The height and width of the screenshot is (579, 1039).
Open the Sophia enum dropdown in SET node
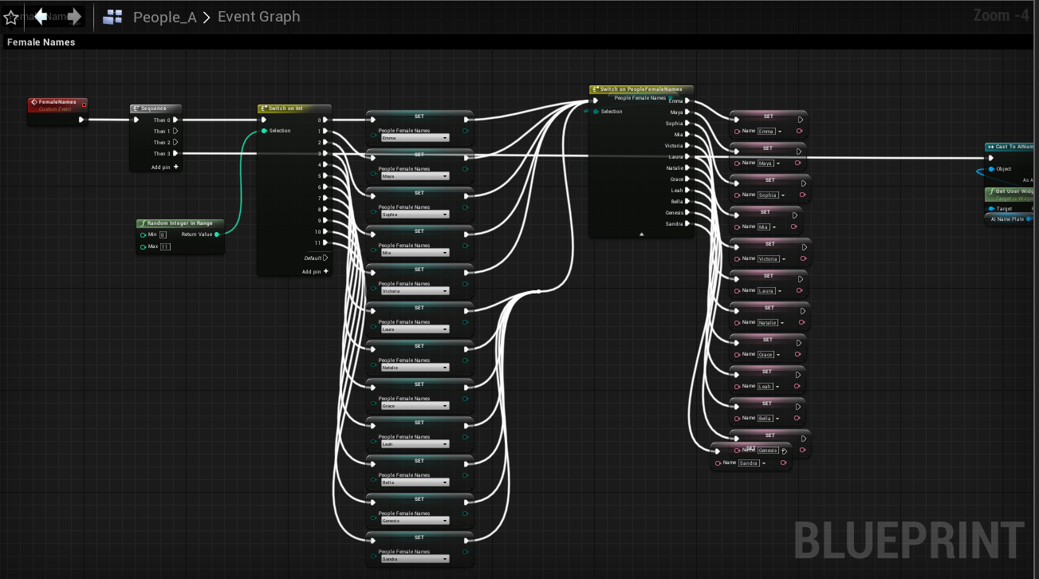(415, 215)
